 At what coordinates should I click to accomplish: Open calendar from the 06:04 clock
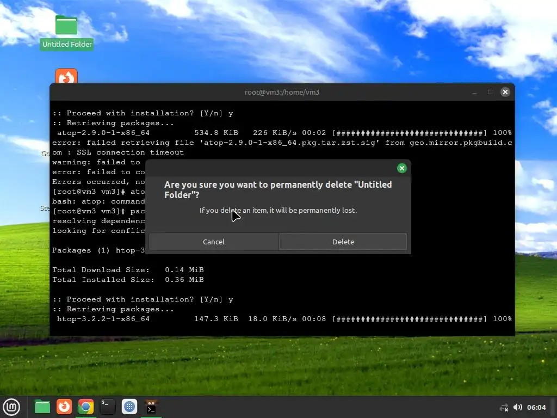point(536,407)
